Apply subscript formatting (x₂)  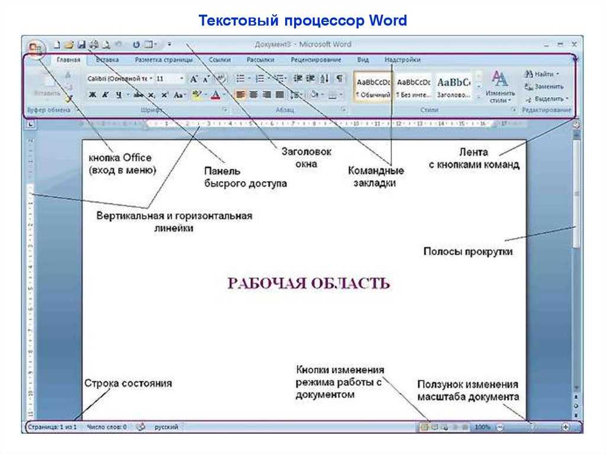[x=152, y=95]
